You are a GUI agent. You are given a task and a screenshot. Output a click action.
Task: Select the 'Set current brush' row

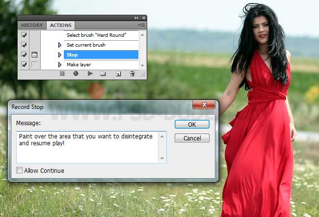[101, 45]
